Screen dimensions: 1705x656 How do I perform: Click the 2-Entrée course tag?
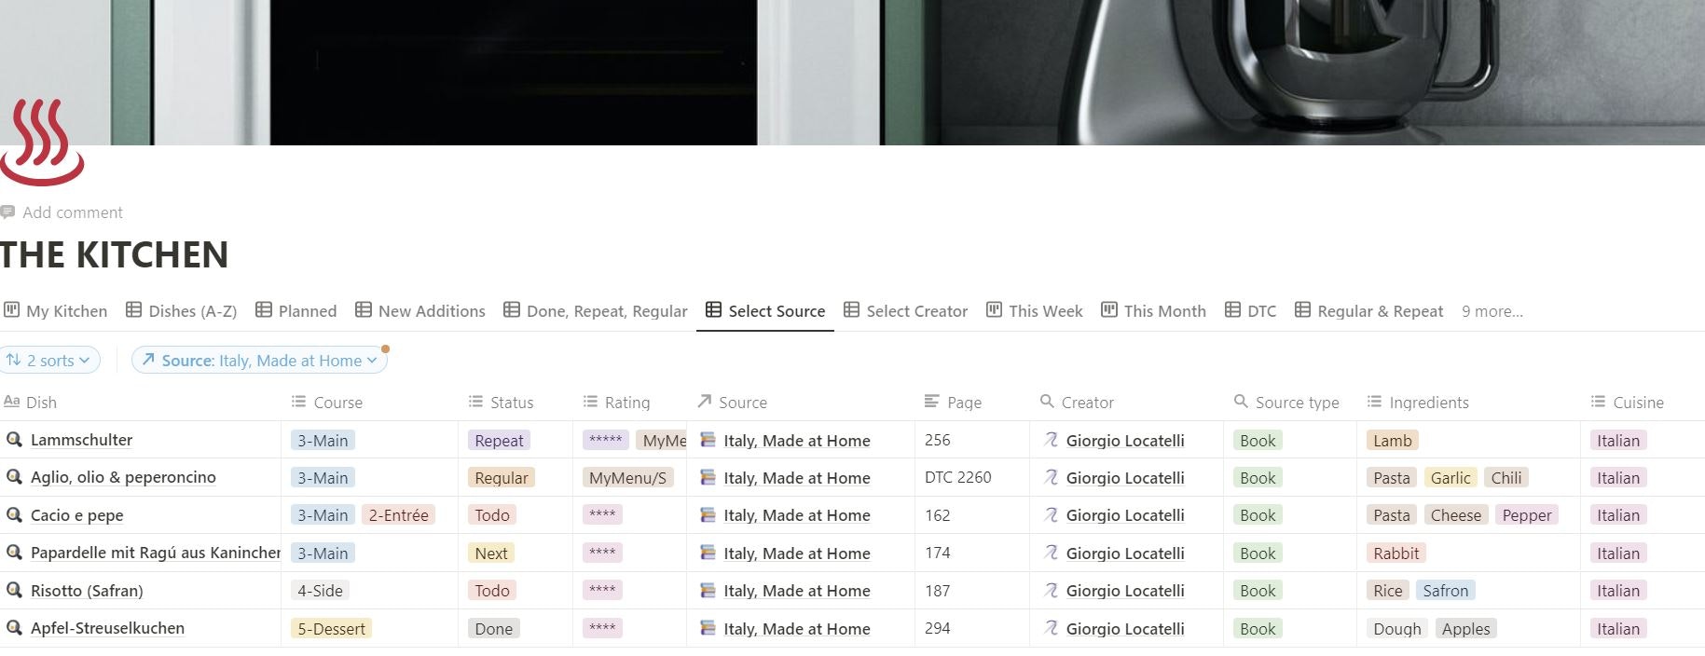tap(399, 515)
